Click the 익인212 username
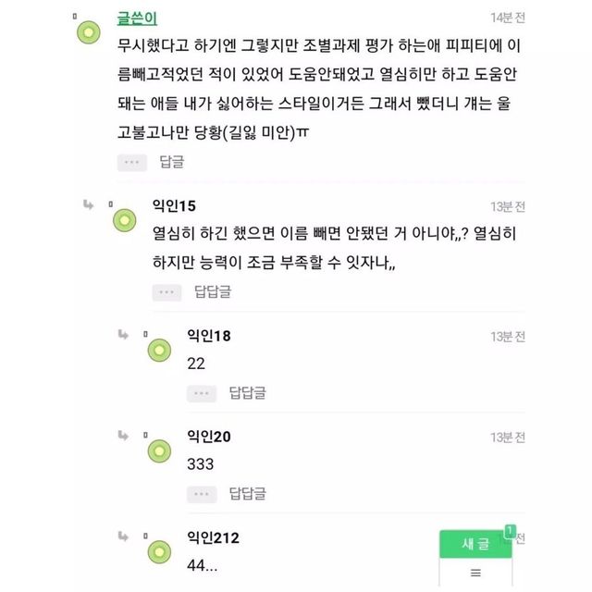Screen dimensions: 592x592 pyautogui.click(x=215, y=537)
